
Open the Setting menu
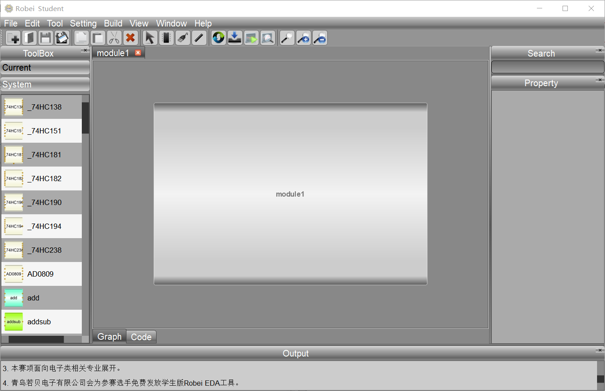coord(83,23)
